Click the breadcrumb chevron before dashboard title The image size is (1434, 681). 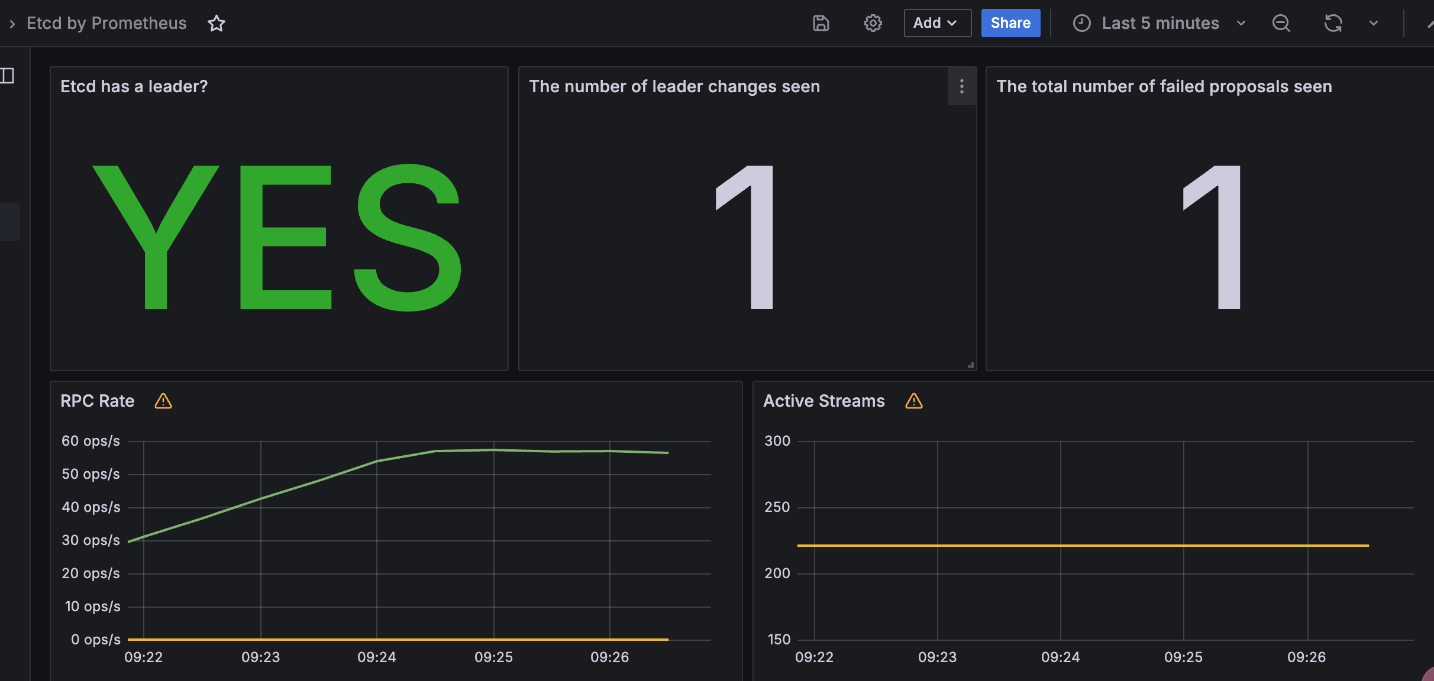pyautogui.click(x=12, y=24)
